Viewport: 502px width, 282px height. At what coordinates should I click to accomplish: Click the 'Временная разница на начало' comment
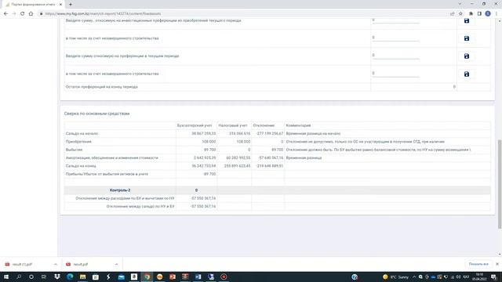pyautogui.click(x=313, y=134)
